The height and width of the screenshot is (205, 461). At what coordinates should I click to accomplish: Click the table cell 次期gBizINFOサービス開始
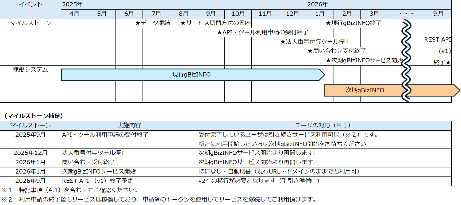pyautogui.click(x=129, y=172)
